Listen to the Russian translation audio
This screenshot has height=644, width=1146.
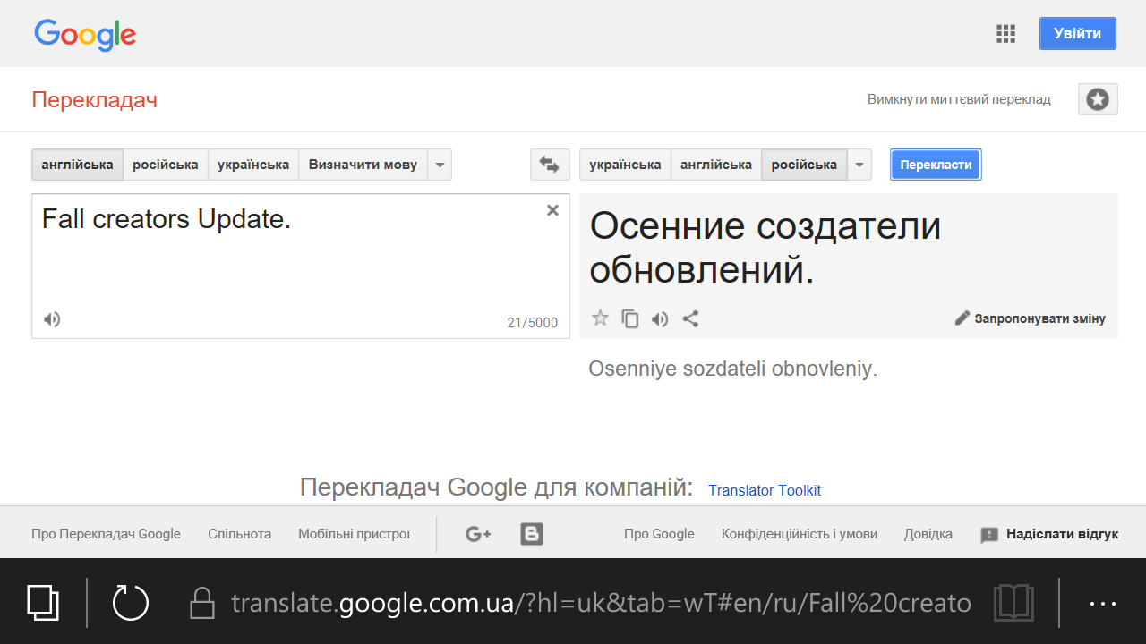pos(660,318)
